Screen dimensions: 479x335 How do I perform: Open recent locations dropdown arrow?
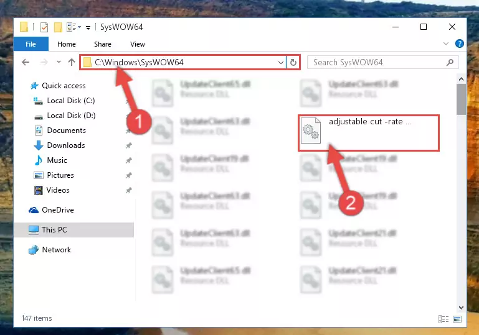point(59,62)
